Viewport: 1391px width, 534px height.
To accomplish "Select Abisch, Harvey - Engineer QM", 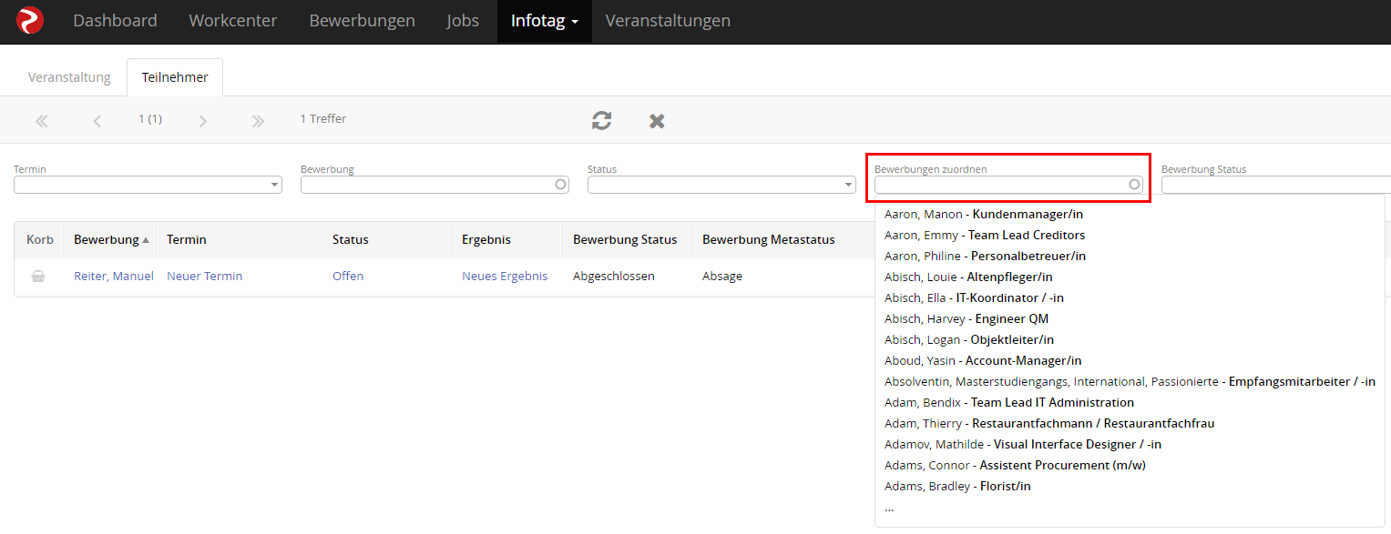I will (967, 319).
